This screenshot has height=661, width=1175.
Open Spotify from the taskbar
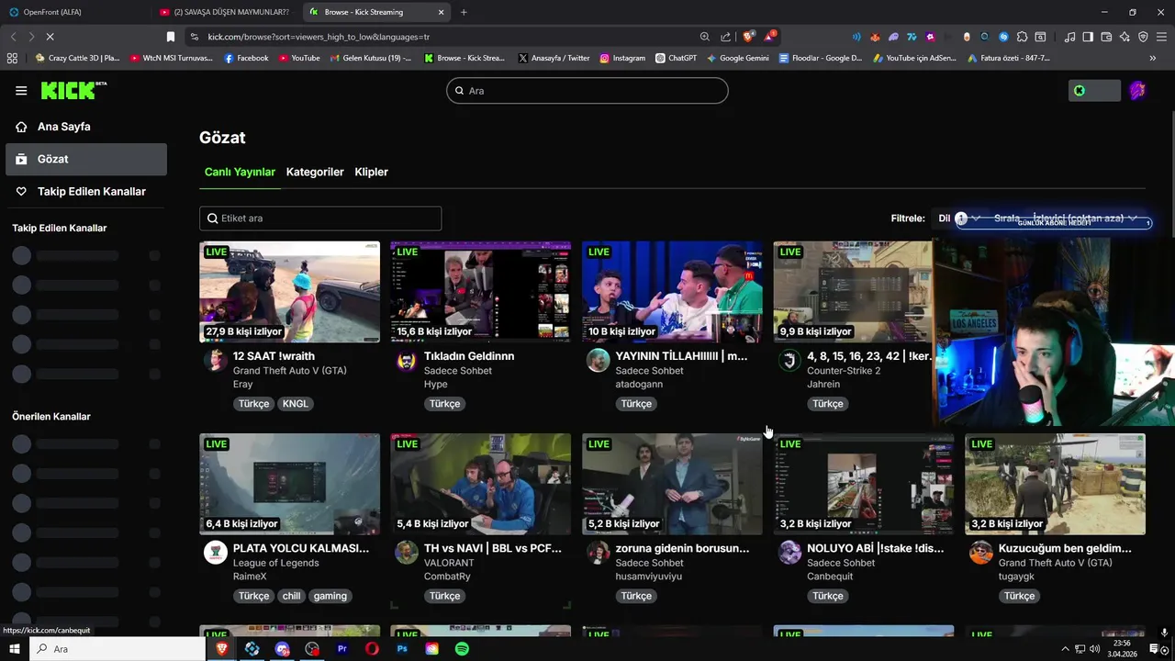(462, 649)
